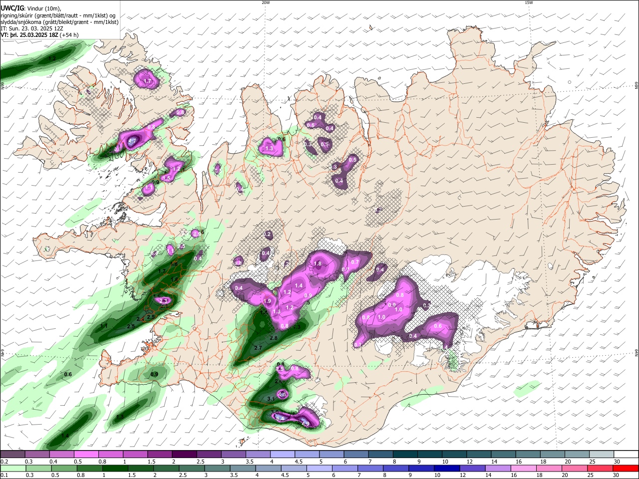The image size is (639, 479).
Task: Click the 3.5 label in the upper snow legend
Action: [249, 462]
